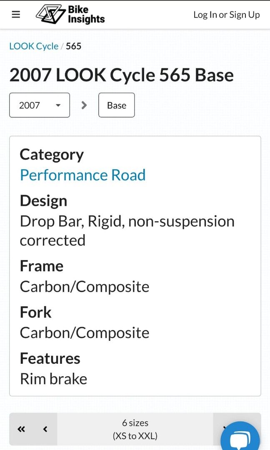Open the 2007 model year dropdown
Screen dimensions: 270x450
pos(39,105)
